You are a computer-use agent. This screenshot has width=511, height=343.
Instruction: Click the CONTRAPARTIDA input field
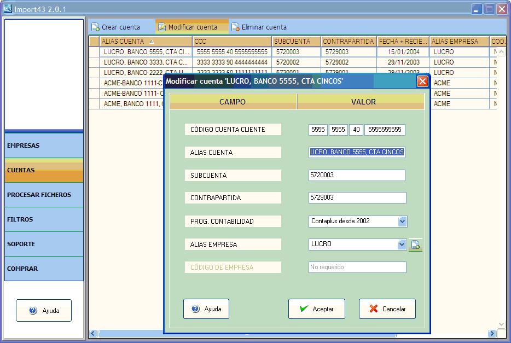point(357,198)
